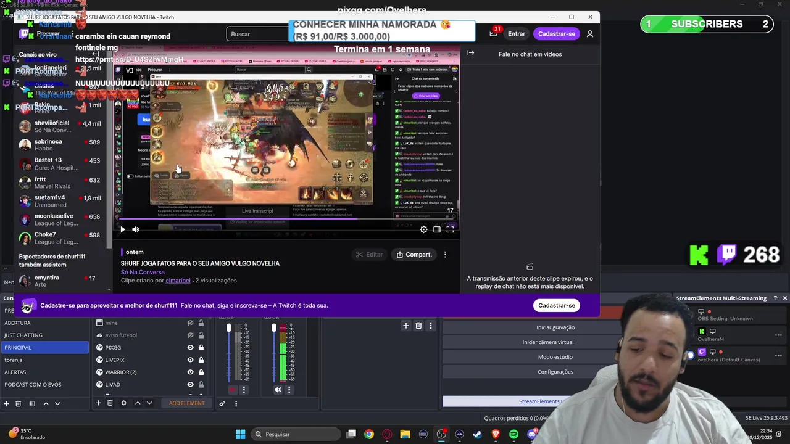This screenshot has width=790, height=444.
Task: Hide the LIVAD source
Action: pyautogui.click(x=190, y=384)
